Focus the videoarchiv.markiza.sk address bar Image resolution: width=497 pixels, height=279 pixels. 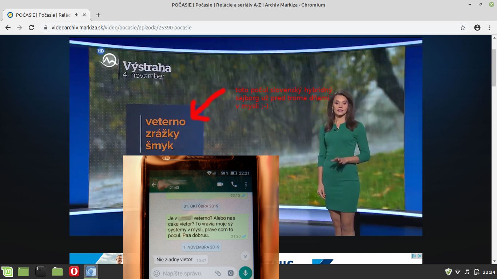(x=251, y=28)
